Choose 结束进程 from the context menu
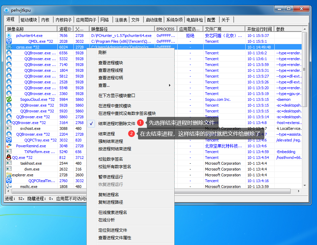 pos(107,134)
